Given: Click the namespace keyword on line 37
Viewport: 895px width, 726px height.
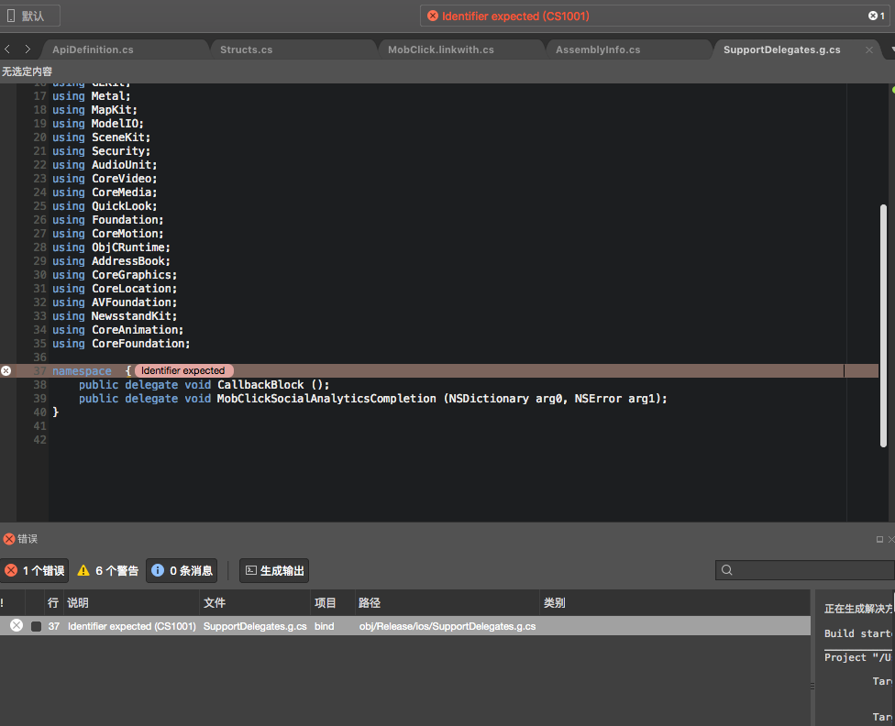Looking at the screenshot, I should [82, 371].
